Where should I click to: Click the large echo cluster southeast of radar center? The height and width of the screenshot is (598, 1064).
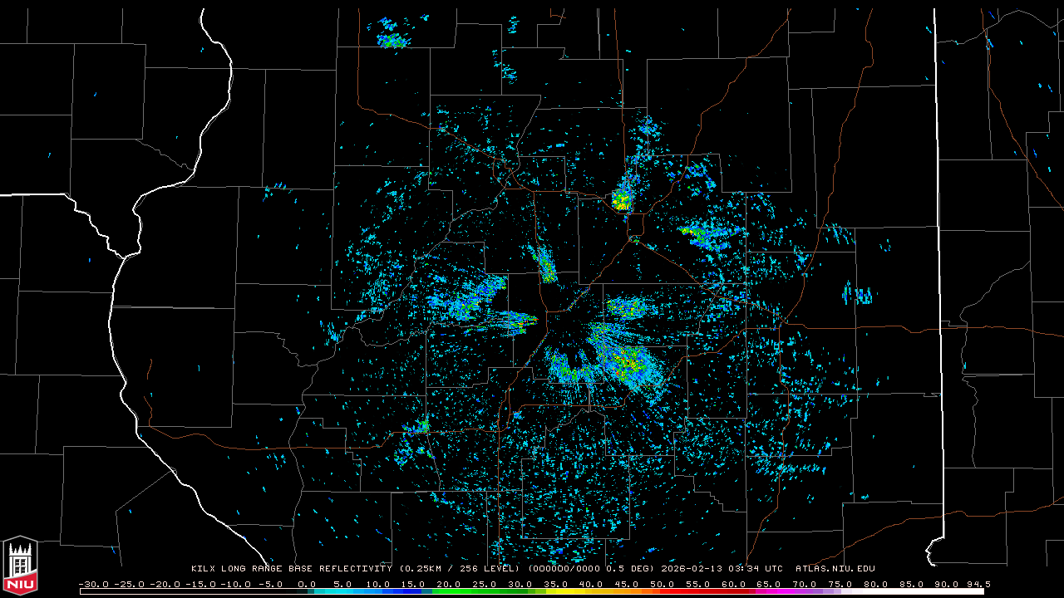[x=623, y=361]
